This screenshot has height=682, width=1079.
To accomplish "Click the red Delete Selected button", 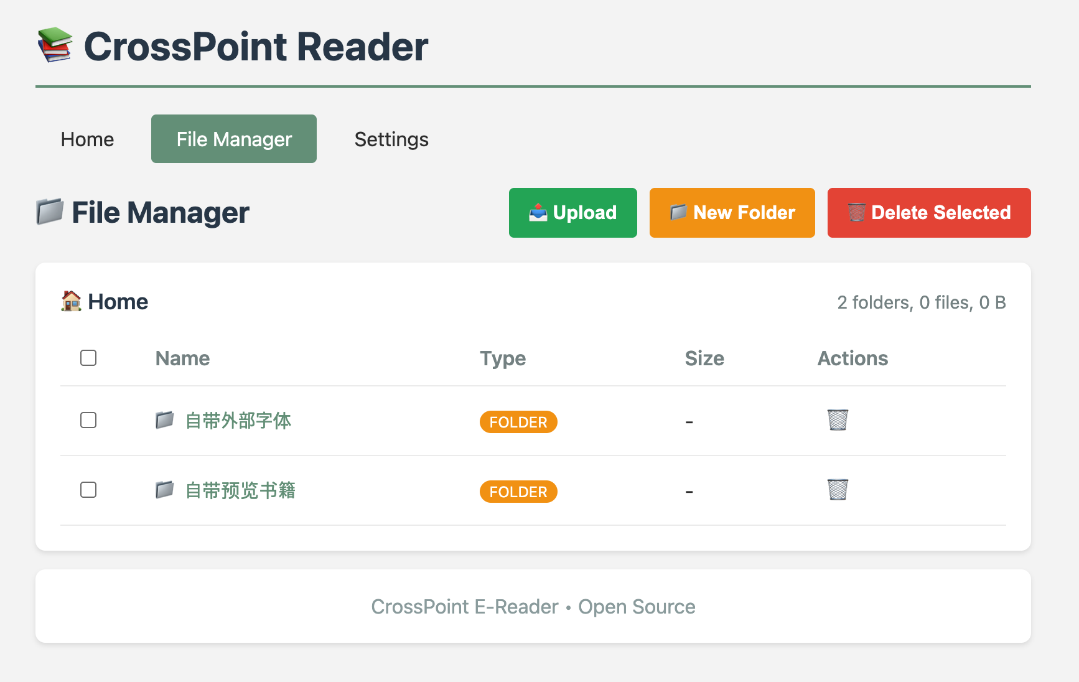I will click(x=929, y=213).
